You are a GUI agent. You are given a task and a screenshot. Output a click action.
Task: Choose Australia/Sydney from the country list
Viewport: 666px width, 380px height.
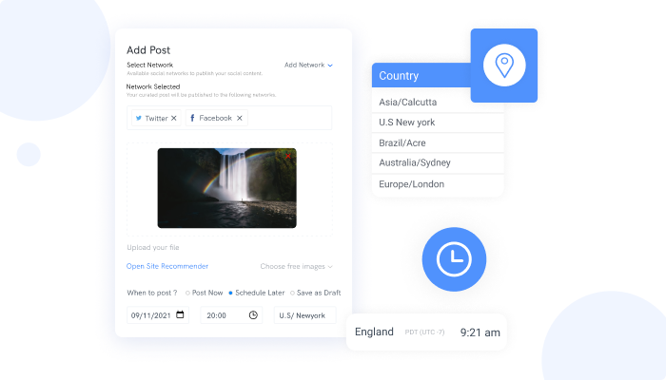(x=438, y=162)
